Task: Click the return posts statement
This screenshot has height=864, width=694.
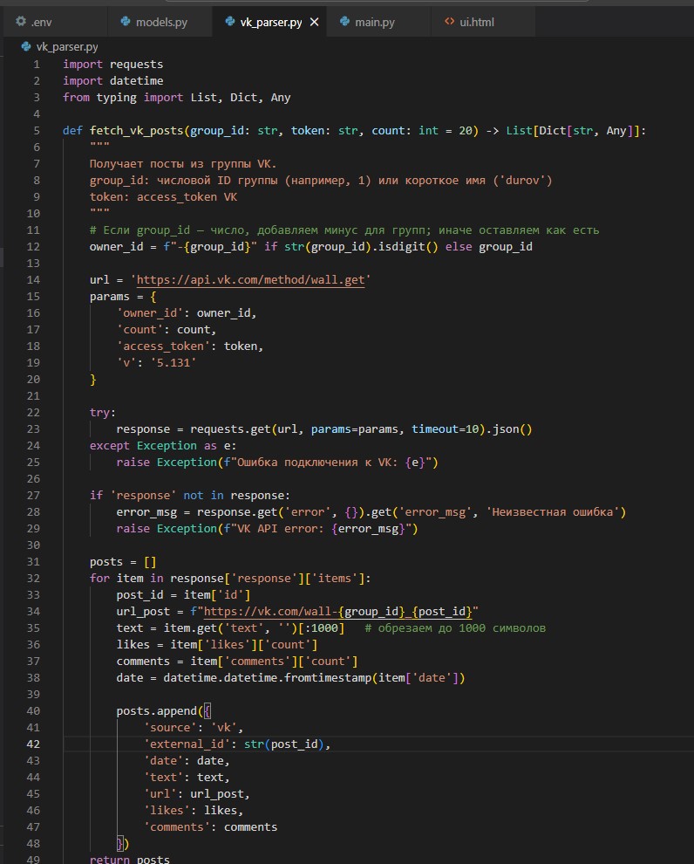Action: click(129, 859)
